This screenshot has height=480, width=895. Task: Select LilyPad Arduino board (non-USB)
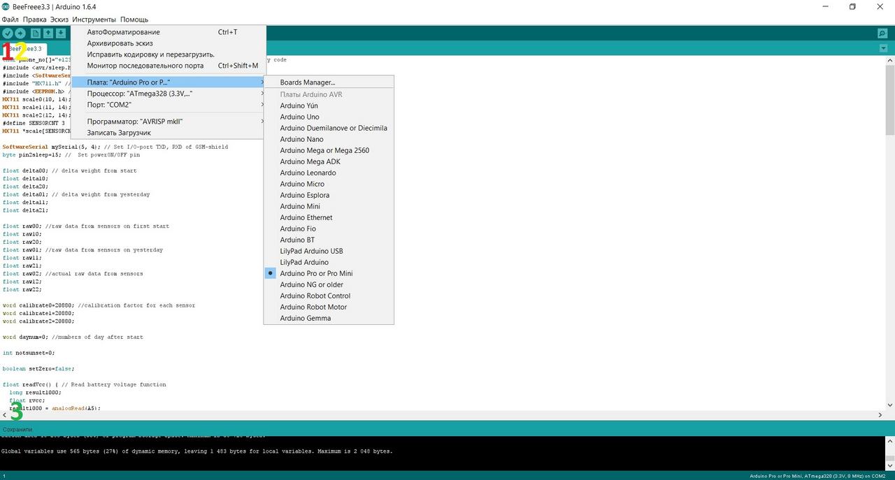[x=329, y=262]
